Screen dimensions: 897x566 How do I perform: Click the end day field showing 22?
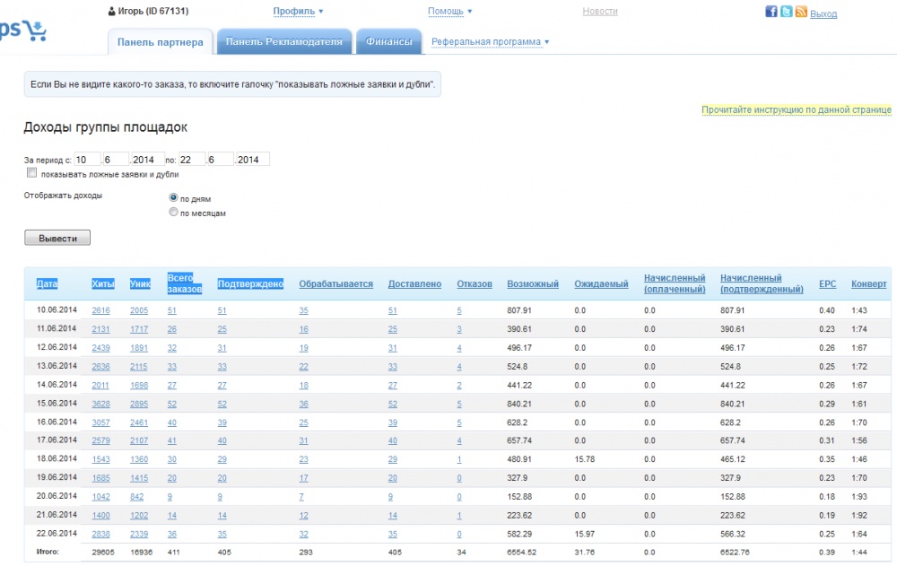pyautogui.click(x=192, y=159)
